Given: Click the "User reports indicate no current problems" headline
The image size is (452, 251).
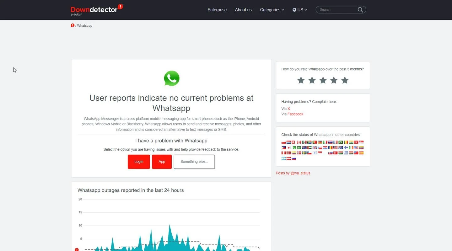Looking at the screenshot, I should coord(171,103).
